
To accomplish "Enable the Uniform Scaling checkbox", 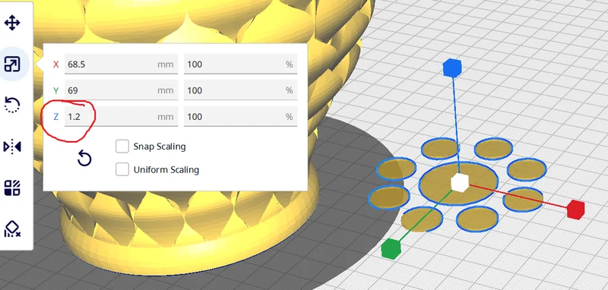I will (x=122, y=169).
